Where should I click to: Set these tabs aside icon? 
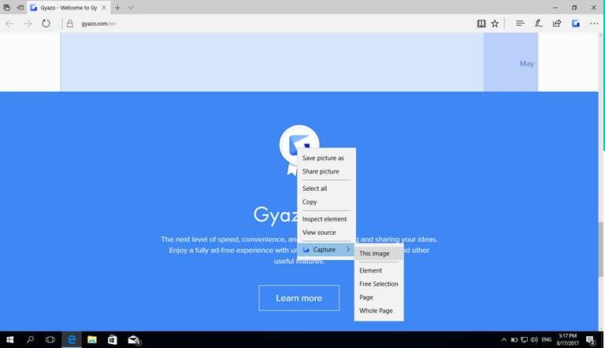click(x=20, y=7)
